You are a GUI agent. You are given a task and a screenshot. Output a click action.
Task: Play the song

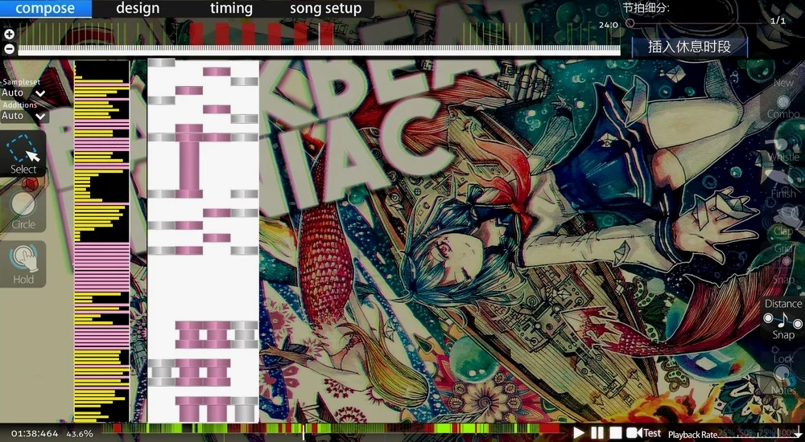click(579, 433)
